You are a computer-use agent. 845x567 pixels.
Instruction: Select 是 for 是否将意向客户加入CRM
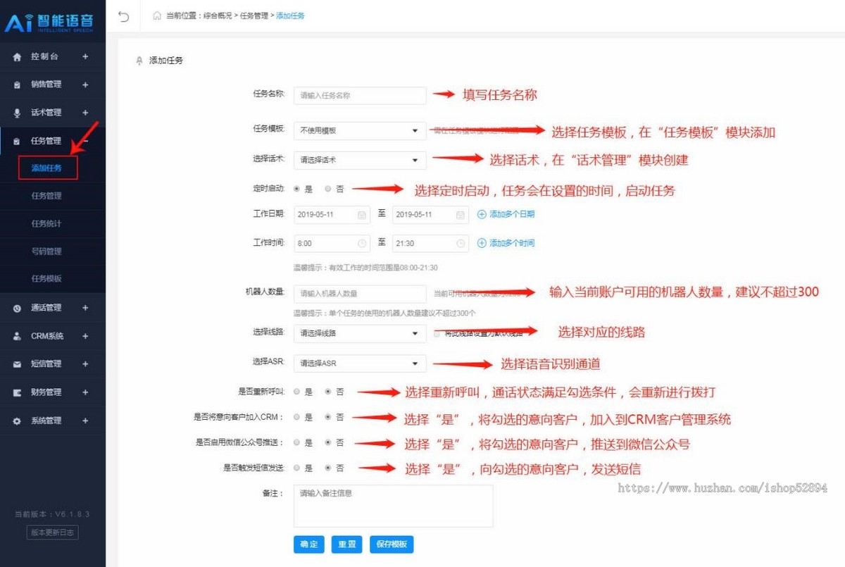pos(297,417)
